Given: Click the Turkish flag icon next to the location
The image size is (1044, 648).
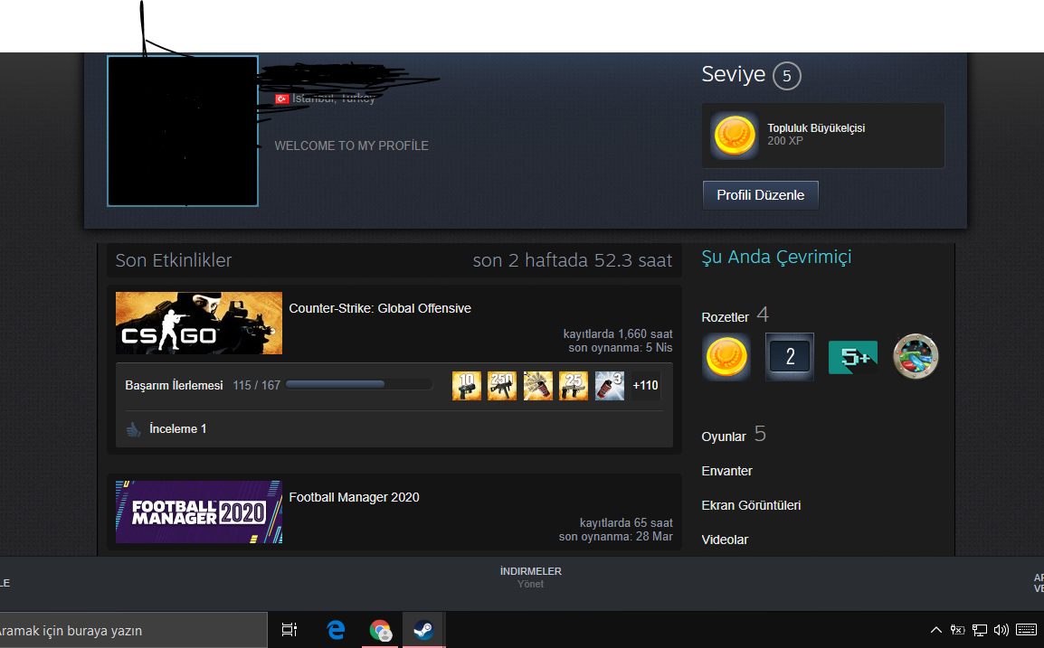Looking at the screenshot, I should tap(281, 99).
